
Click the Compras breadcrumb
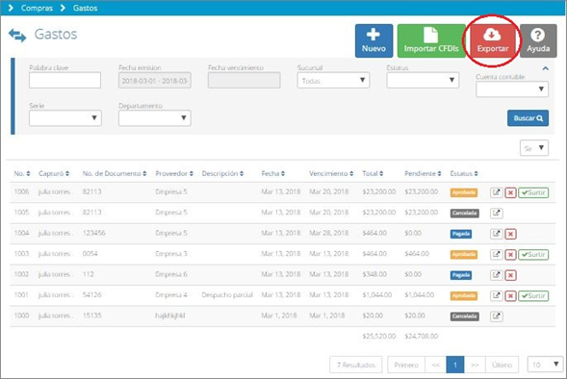(x=37, y=8)
